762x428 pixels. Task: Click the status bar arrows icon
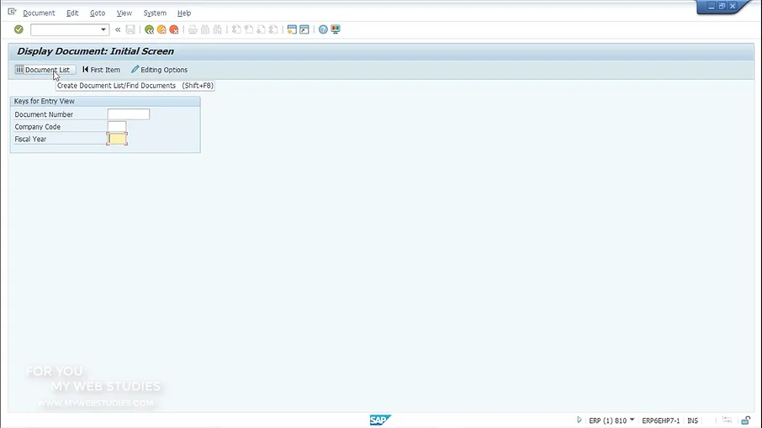tap(727, 420)
